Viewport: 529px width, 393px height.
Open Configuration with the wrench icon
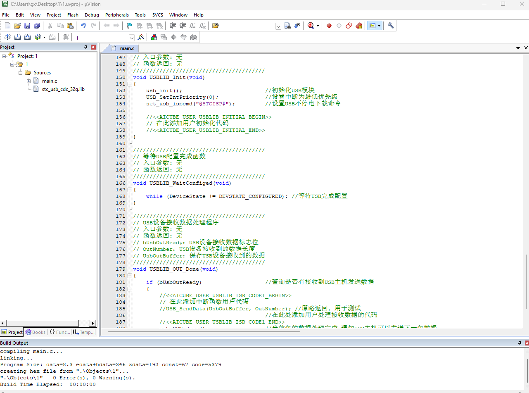pos(391,26)
